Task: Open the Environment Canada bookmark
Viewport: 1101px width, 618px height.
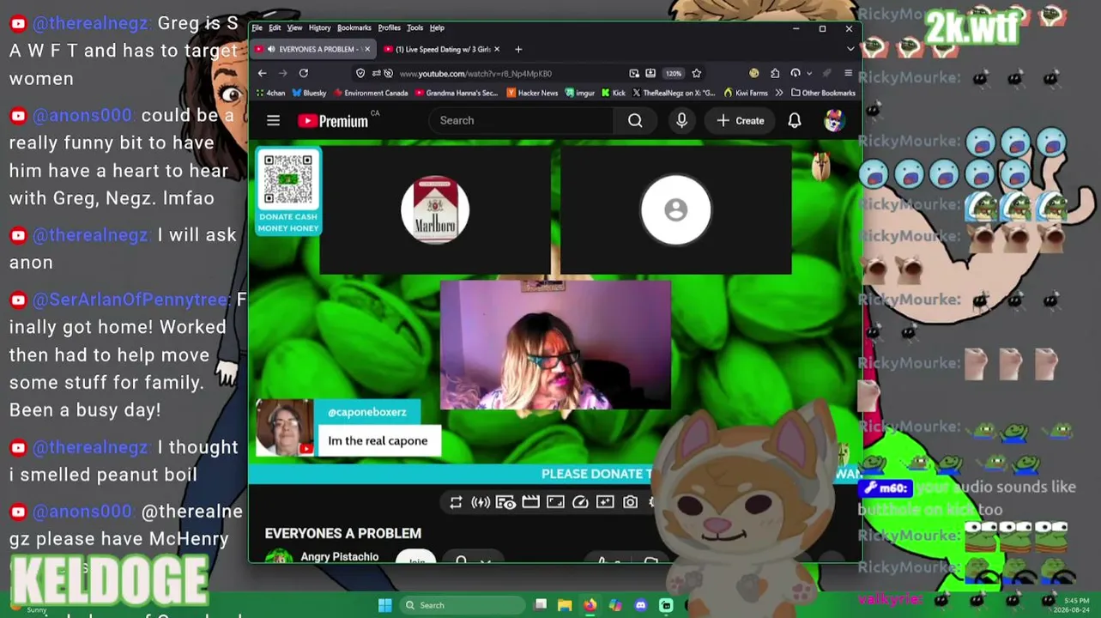Action: (371, 93)
